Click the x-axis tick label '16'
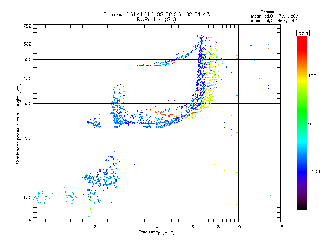Screen dimensions: 330x247 point(280,227)
